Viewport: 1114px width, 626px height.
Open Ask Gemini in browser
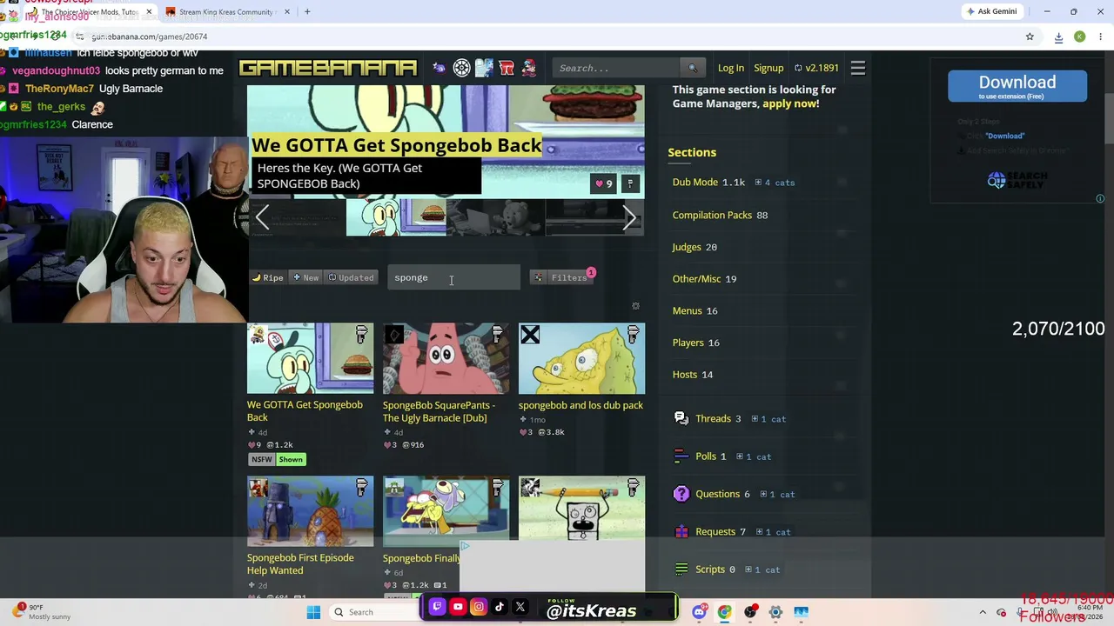[992, 12]
